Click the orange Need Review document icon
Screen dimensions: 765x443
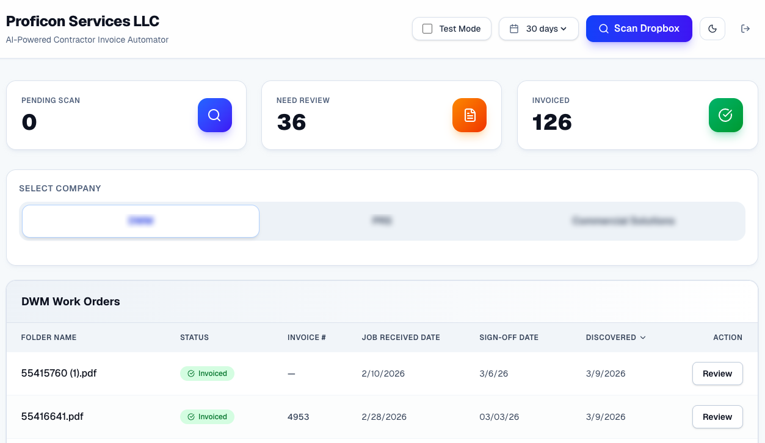pos(470,115)
